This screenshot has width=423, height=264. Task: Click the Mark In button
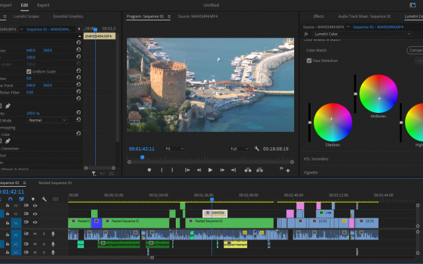[x=161, y=170]
